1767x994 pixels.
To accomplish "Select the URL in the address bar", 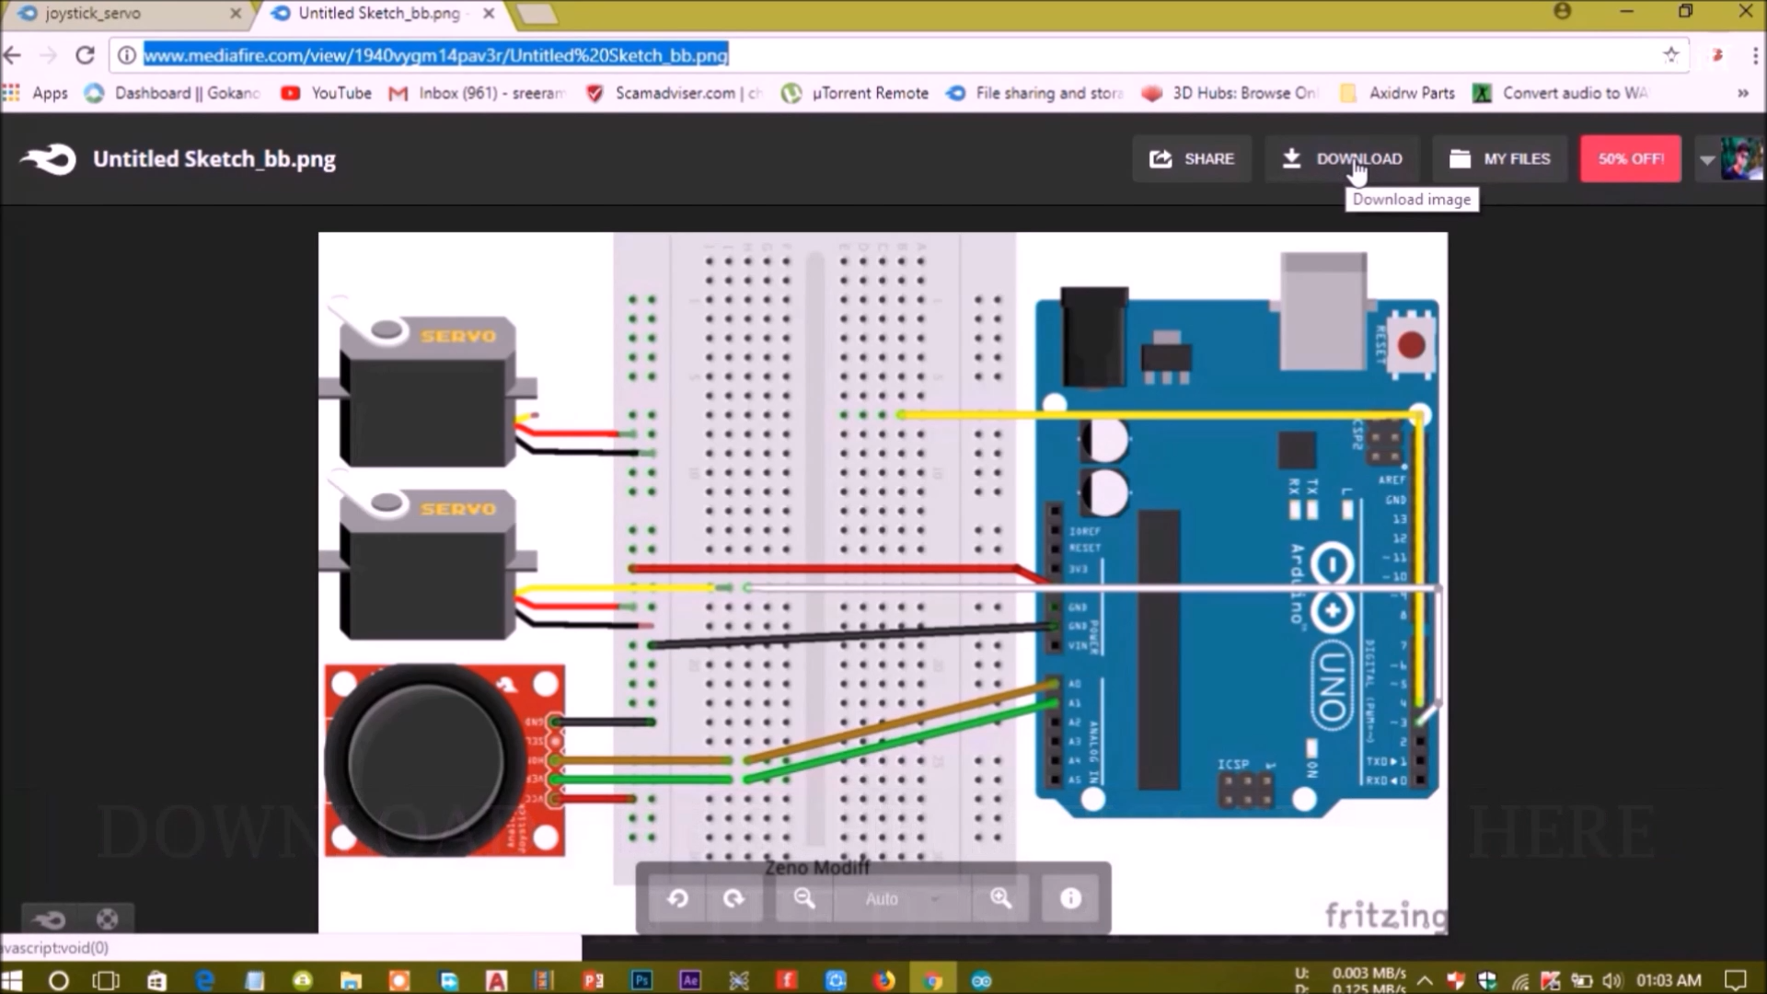I will (x=433, y=55).
